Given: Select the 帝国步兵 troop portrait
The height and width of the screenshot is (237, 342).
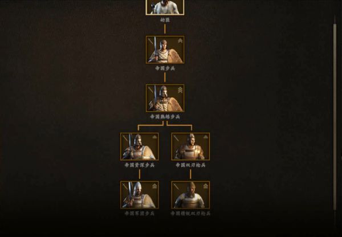Looking at the screenshot, I should (x=165, y=50).
